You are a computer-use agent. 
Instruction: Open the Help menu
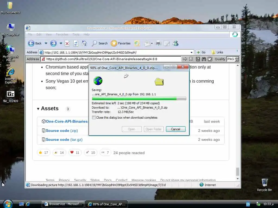tap(87, 34)
